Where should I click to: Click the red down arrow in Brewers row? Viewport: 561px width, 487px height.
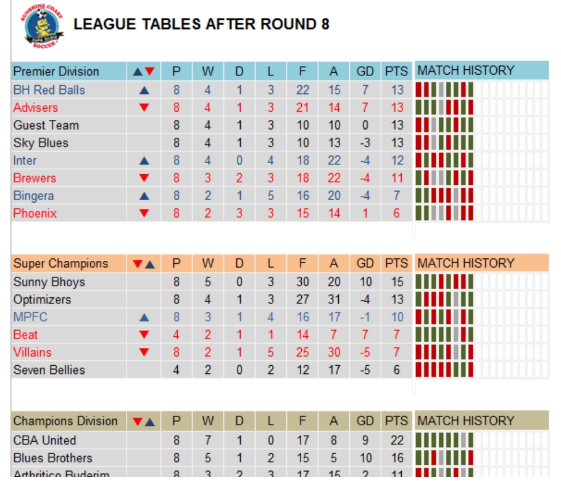click(144, 178)
